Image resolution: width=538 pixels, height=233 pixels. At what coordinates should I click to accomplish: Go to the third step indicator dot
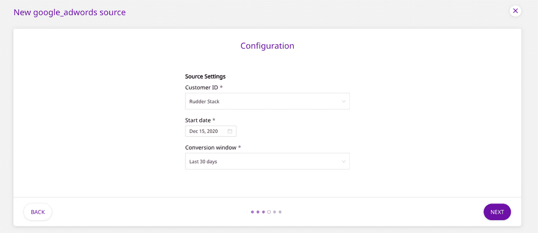(263, 212)
